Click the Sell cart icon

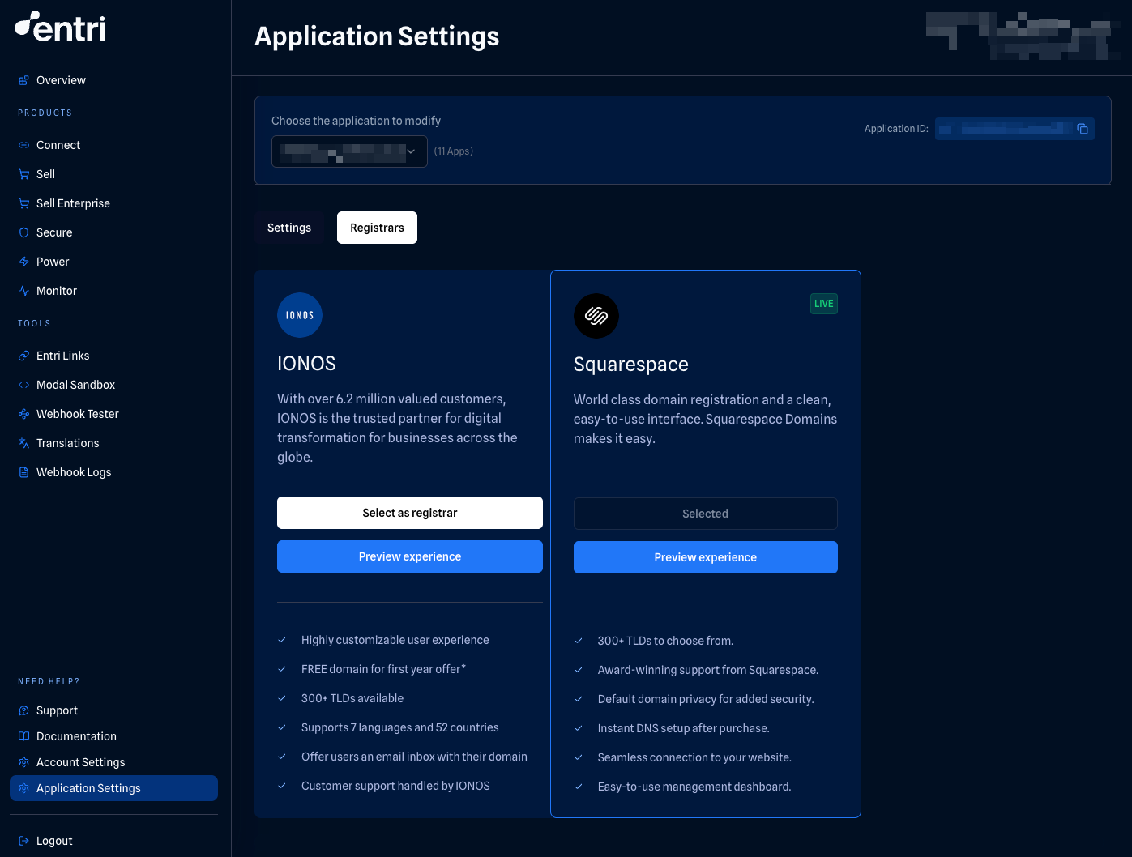point(24,174)
